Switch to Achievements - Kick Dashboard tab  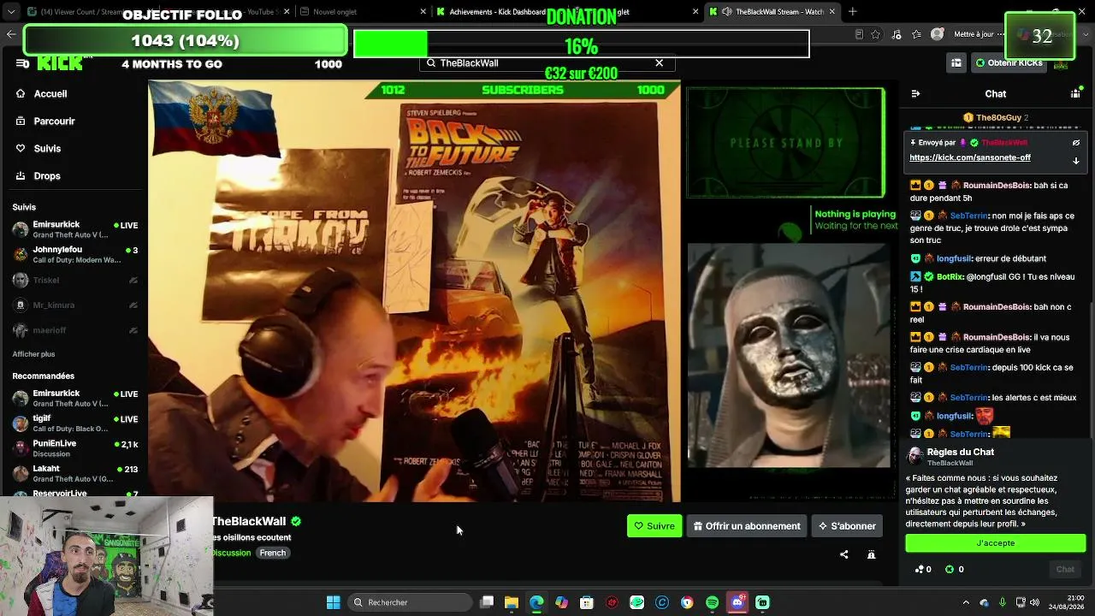pos(496,12)
